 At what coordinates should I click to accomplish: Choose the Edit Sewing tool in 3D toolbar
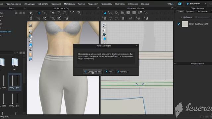pos(52,13)
